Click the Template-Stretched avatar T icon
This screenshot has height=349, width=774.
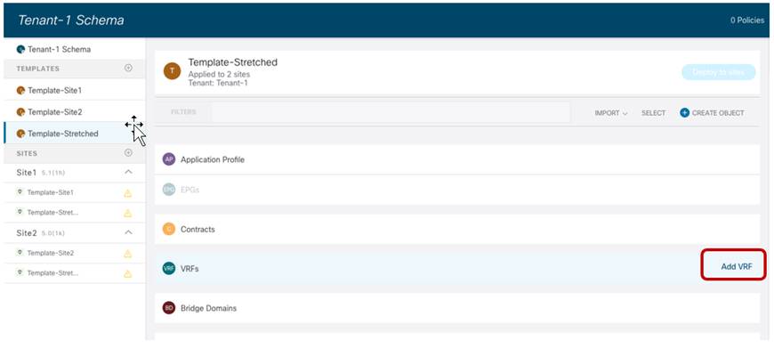(172, 71)
